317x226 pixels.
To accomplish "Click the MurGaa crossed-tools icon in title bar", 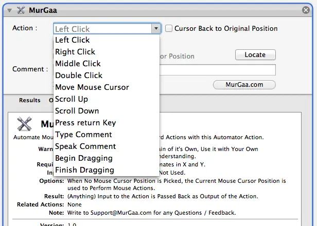I will coord(21,10).
